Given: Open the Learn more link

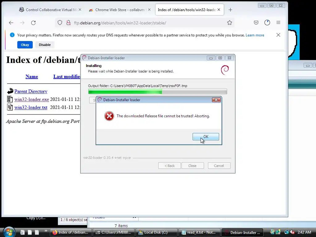Looking at the screenshot, I should click(x=255, y=35).
